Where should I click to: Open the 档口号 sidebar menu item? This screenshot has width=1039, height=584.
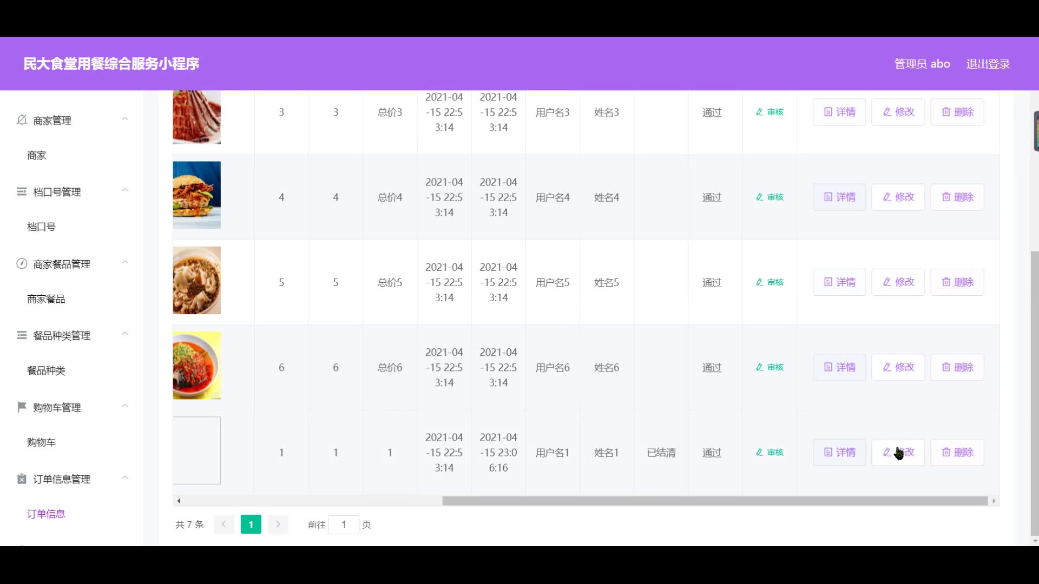click(41, 227)
